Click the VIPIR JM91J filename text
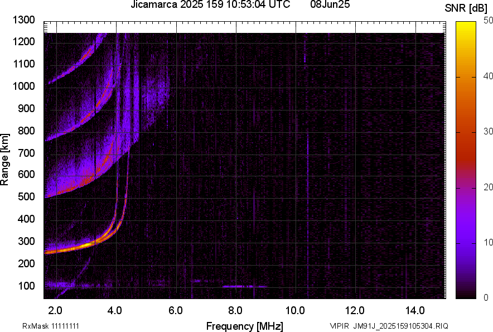The width and height of the screenshot is (493, 332). (389, 326)
